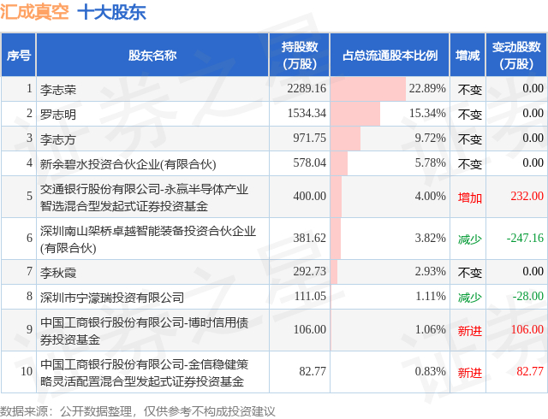Click the 不变 status for 李志荣
Image resolution: width=548 pixels, height=419 pixels.
point(470,90)
